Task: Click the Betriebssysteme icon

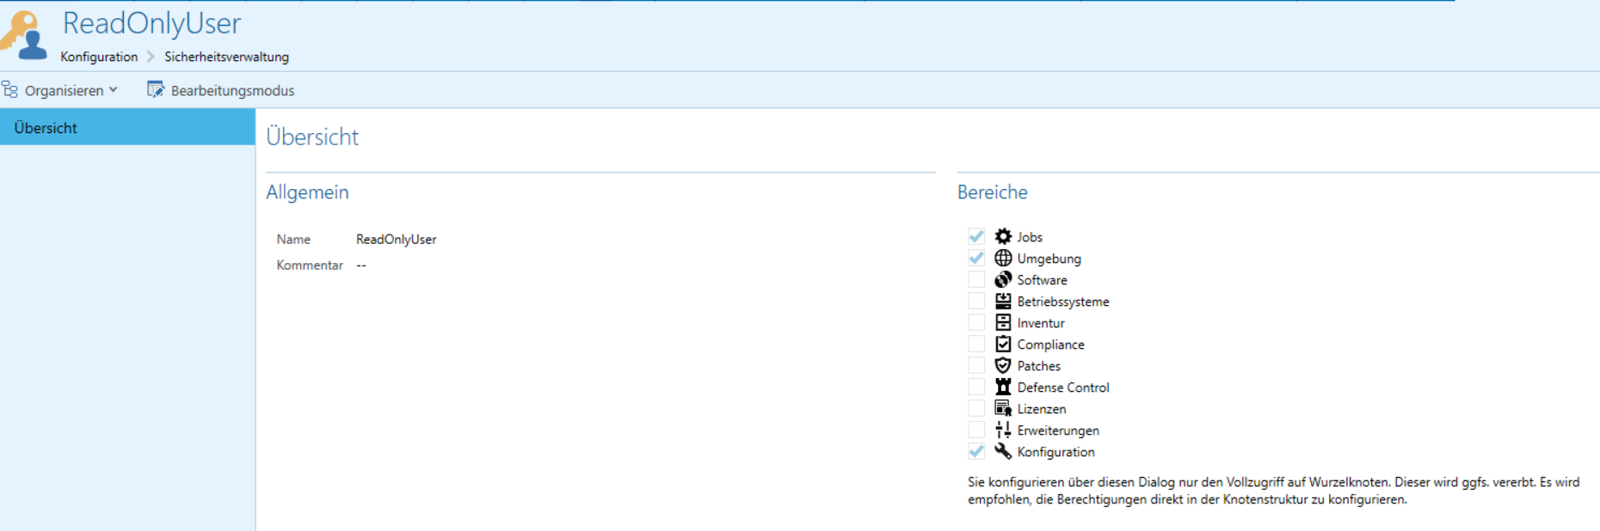Action: tap(1003, 301)
